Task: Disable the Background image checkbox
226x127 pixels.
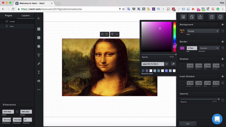Action: 222,31
